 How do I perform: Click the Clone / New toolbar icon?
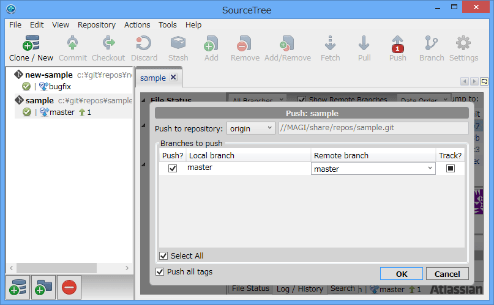pyautogui.click(x=31, y=43)
